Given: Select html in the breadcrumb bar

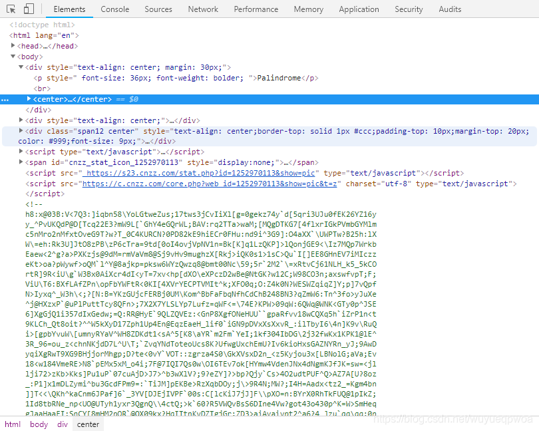Looking at the screenshot, I should [13, 424].
